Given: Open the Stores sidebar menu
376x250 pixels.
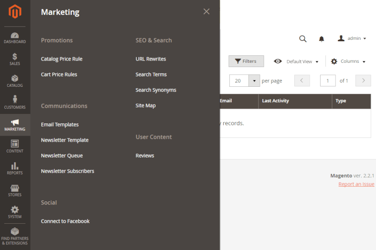Looking at the screenshot, I should pyautogui.click(x=15, y=190).
